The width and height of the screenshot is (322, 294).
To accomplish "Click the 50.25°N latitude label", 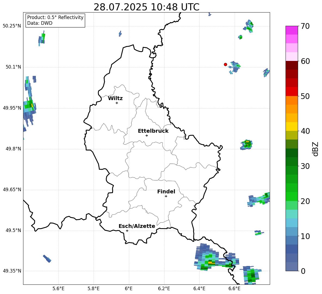I will [x=12, y=26].
